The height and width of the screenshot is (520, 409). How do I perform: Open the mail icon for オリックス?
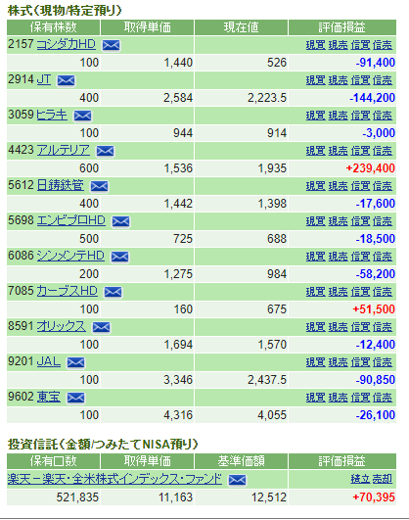point(102,327)
